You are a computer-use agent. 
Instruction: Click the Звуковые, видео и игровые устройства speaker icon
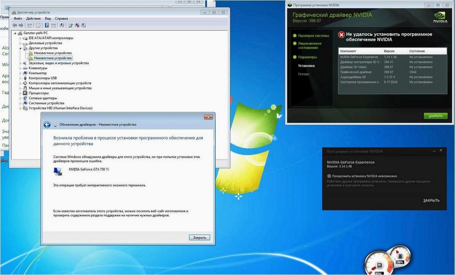click(x=25, y=63)
